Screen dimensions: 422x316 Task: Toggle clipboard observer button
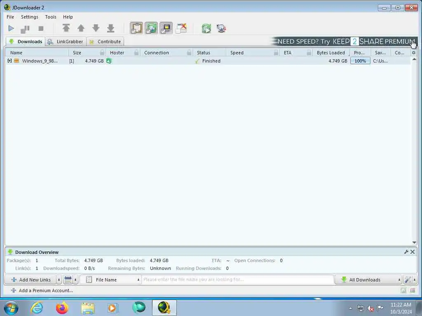point(136,28)
